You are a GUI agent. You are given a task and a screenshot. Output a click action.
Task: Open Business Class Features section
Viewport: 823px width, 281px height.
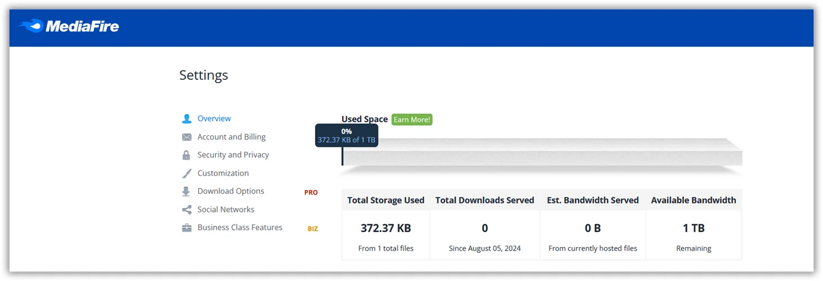coord(240,227)
